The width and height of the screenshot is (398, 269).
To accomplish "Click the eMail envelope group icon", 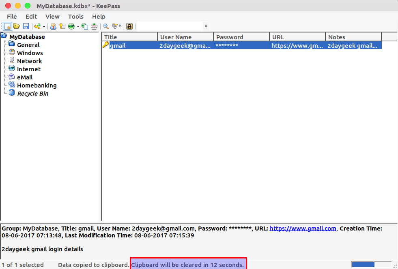I will [12, 76].
